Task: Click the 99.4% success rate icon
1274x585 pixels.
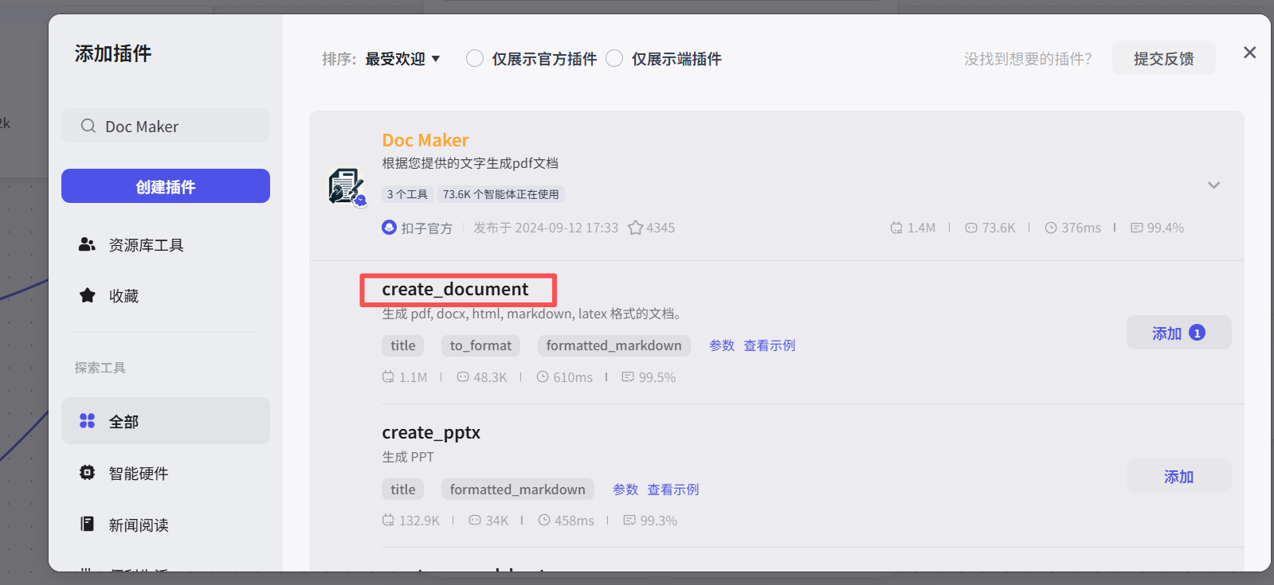Action: click(x=1137, y=228)
